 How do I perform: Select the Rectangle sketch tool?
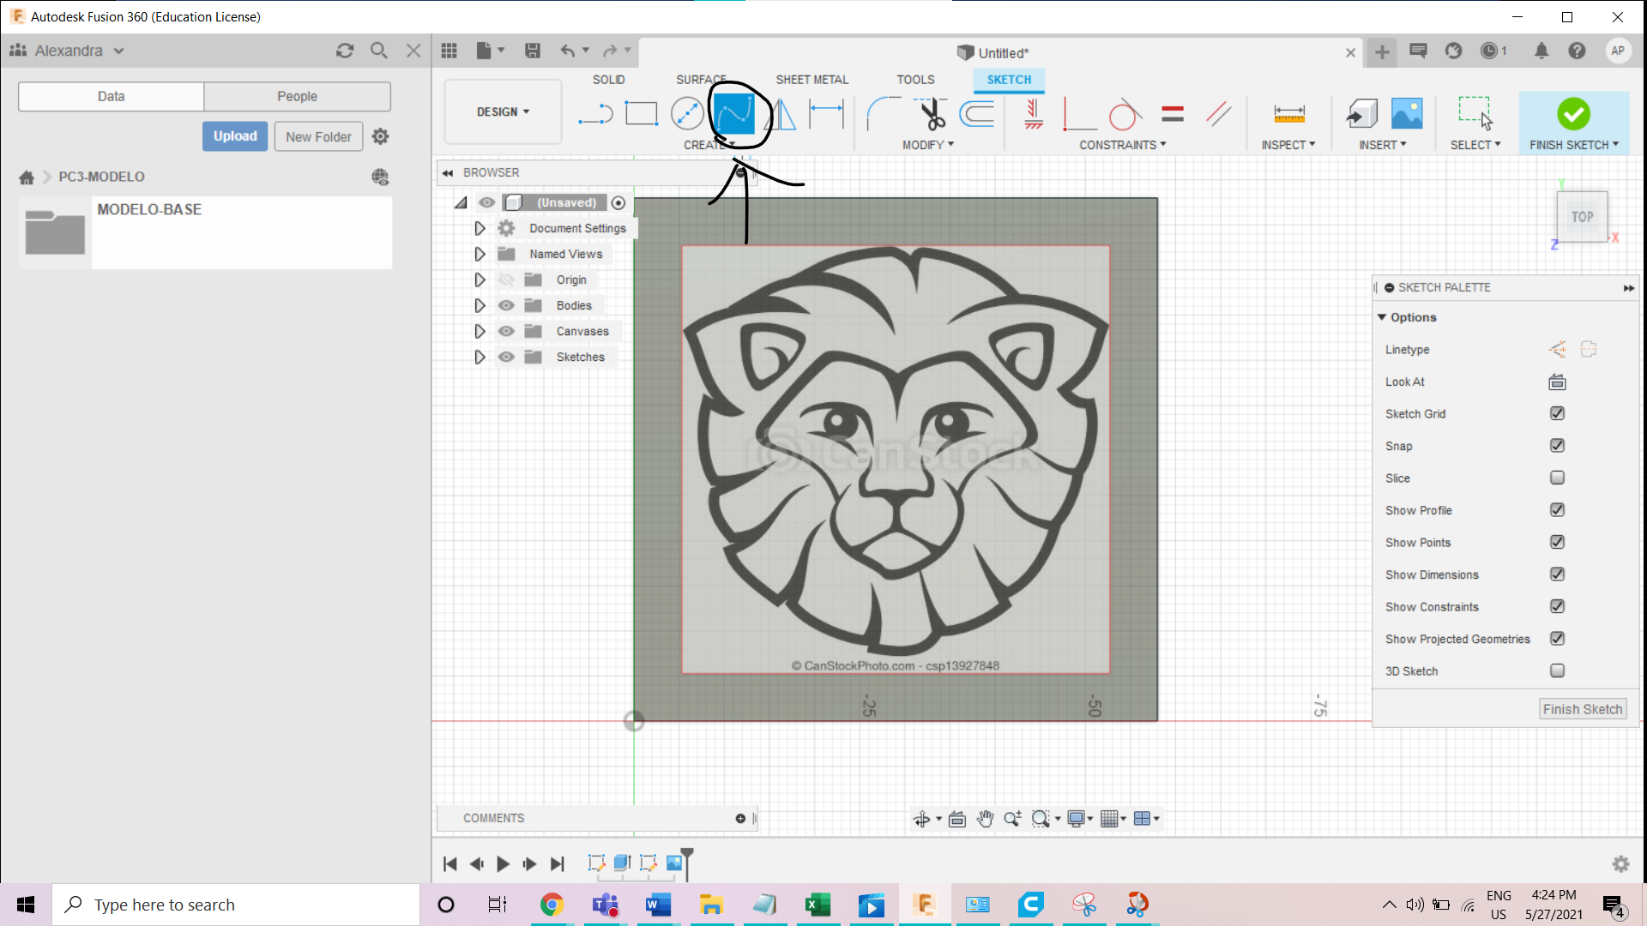pos(641,113)
